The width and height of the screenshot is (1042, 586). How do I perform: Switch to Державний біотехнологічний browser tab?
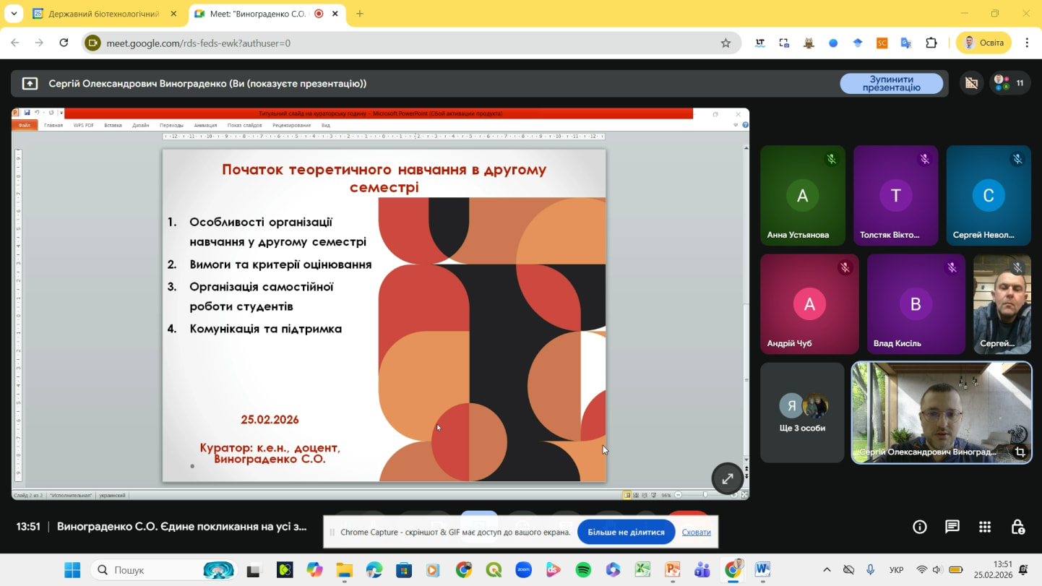pos(105,14)
